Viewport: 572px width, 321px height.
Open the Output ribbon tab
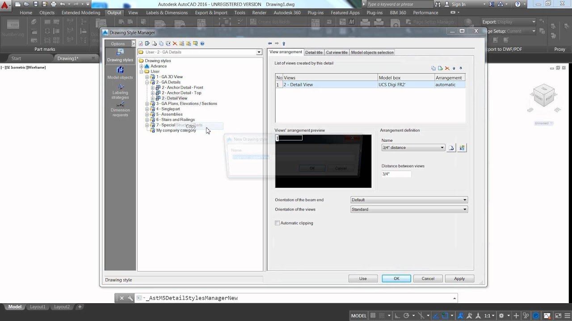click(114, 12)
